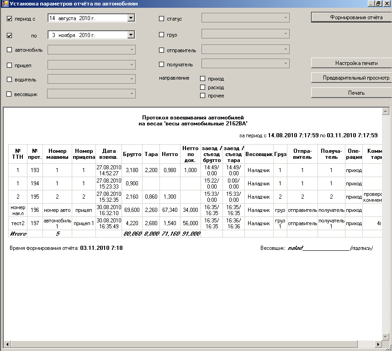Click protocol number '195' cell
This screenshot has height=351, width=392.
[x=35, y=197]
